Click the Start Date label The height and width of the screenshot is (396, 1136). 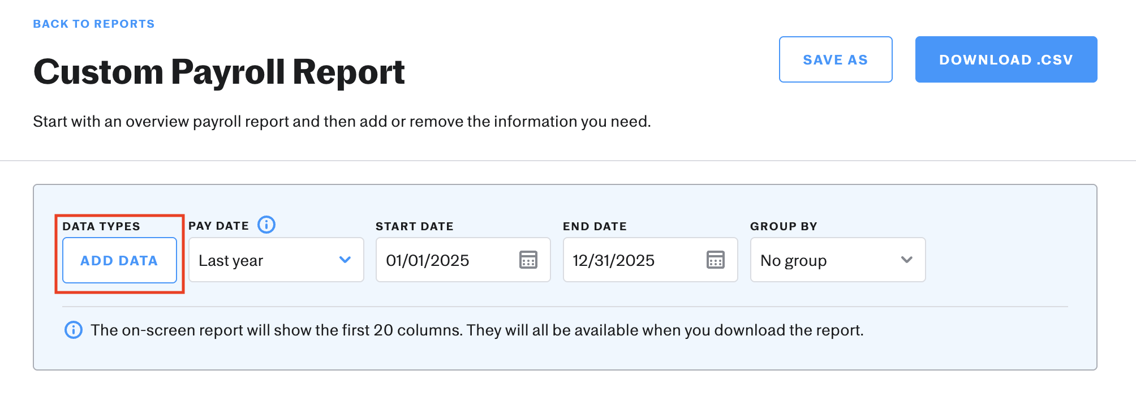point(415,226)
